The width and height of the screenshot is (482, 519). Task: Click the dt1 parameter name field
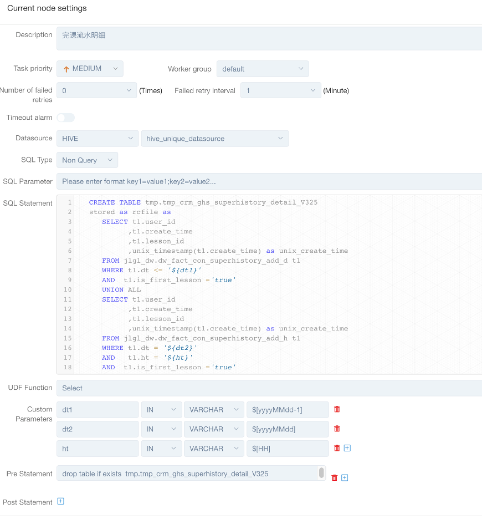[98, 410]
